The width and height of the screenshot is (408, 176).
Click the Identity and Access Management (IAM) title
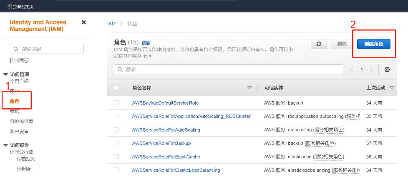pyautogui.click(x=38, y=26)
